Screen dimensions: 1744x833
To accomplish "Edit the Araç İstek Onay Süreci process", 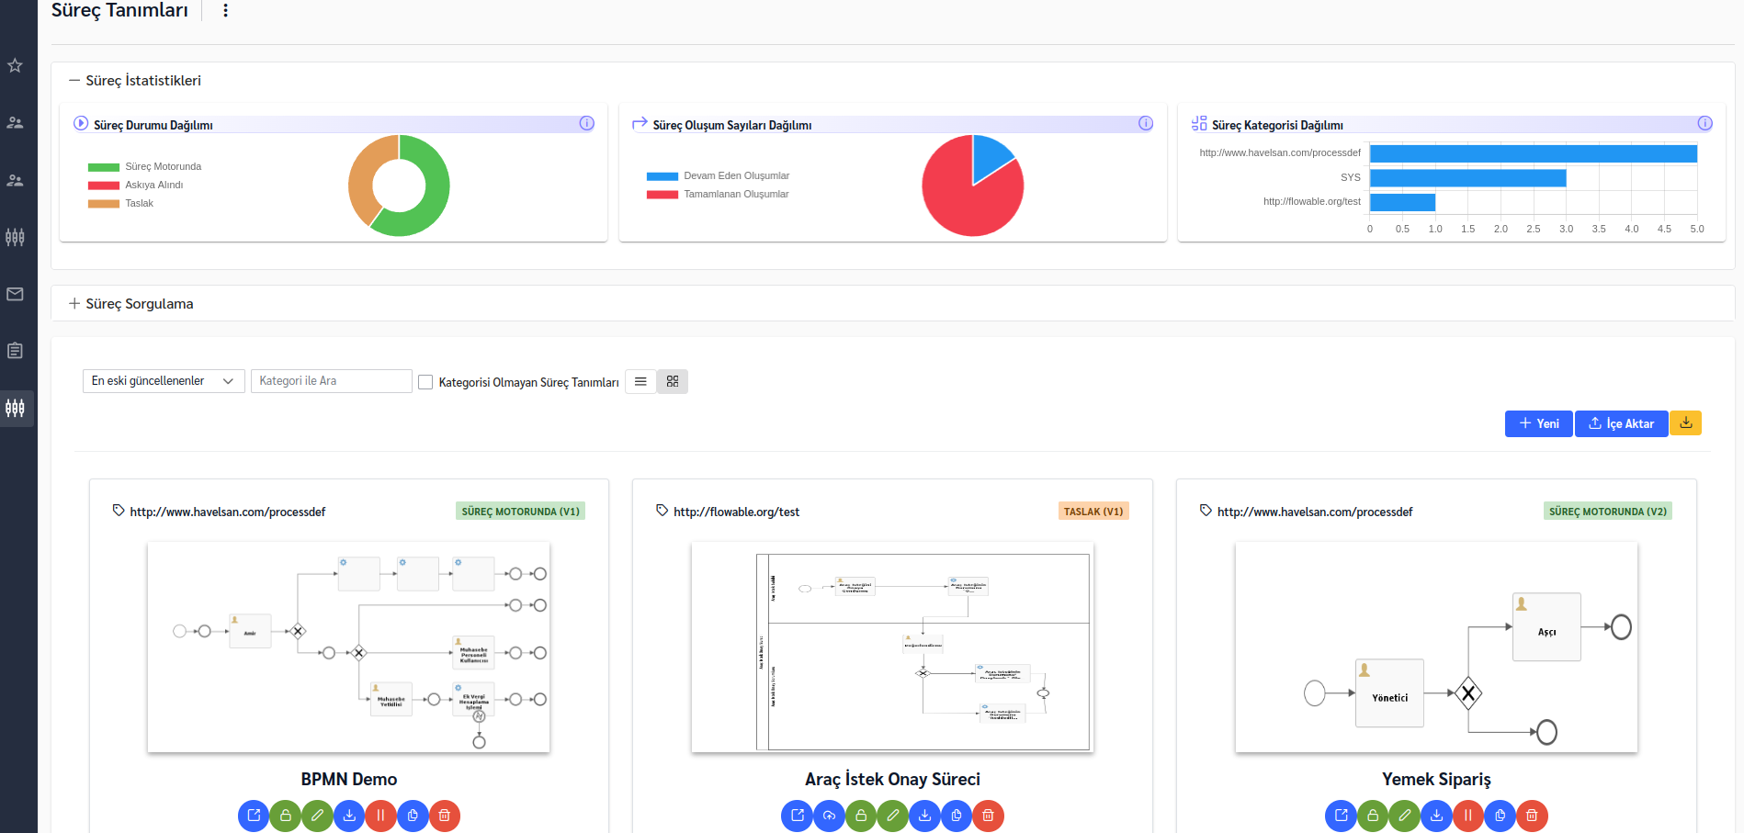I will pos(892,816).
